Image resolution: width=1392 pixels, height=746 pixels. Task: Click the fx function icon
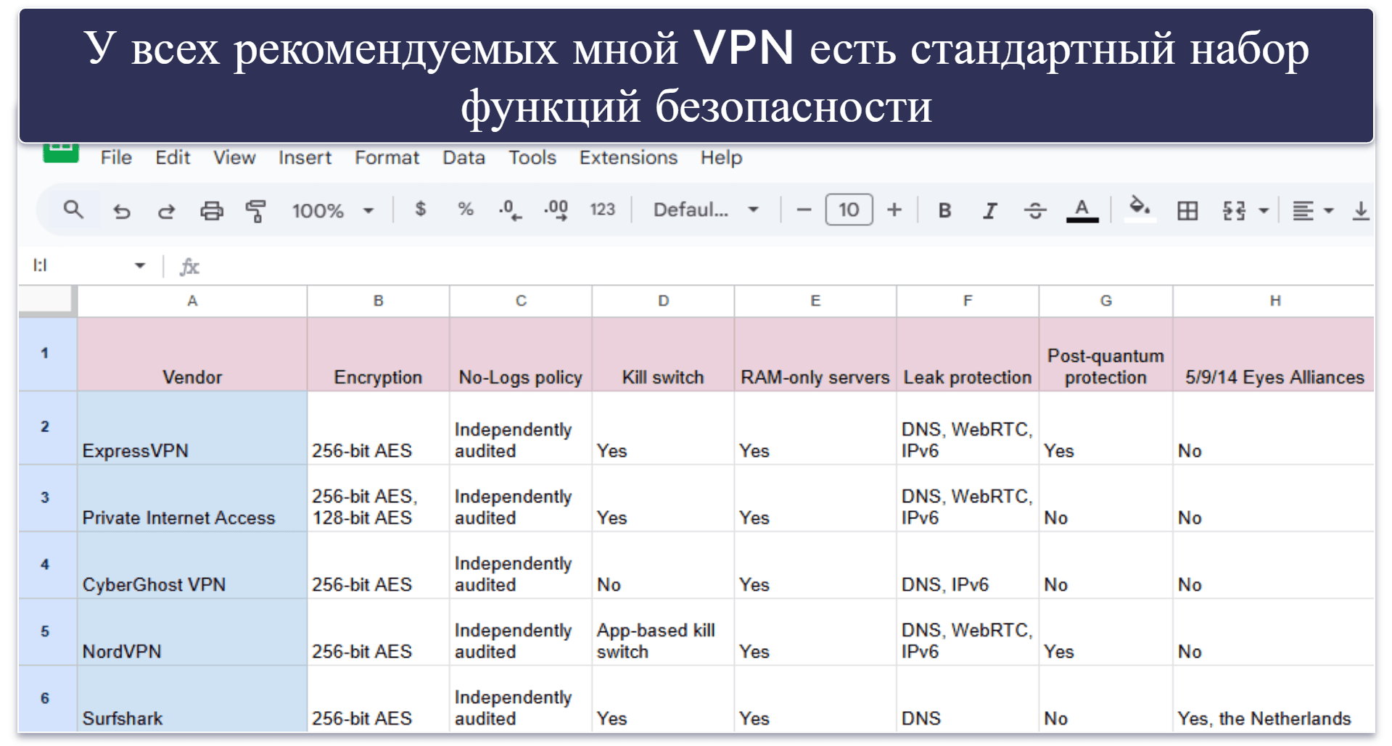click(189, 267)
